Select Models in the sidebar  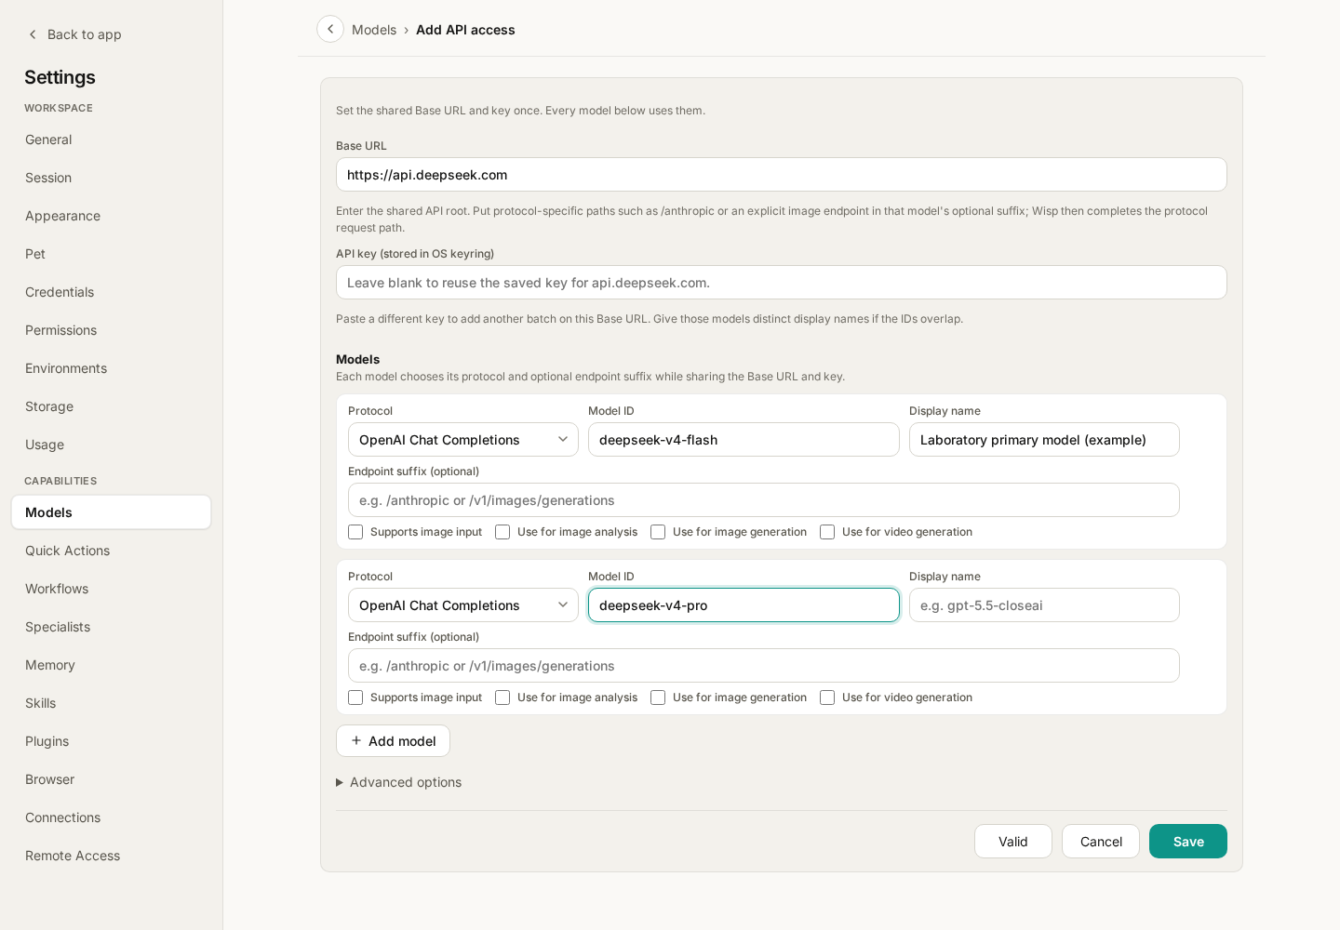pyautogui.click(x=111, y=512)
